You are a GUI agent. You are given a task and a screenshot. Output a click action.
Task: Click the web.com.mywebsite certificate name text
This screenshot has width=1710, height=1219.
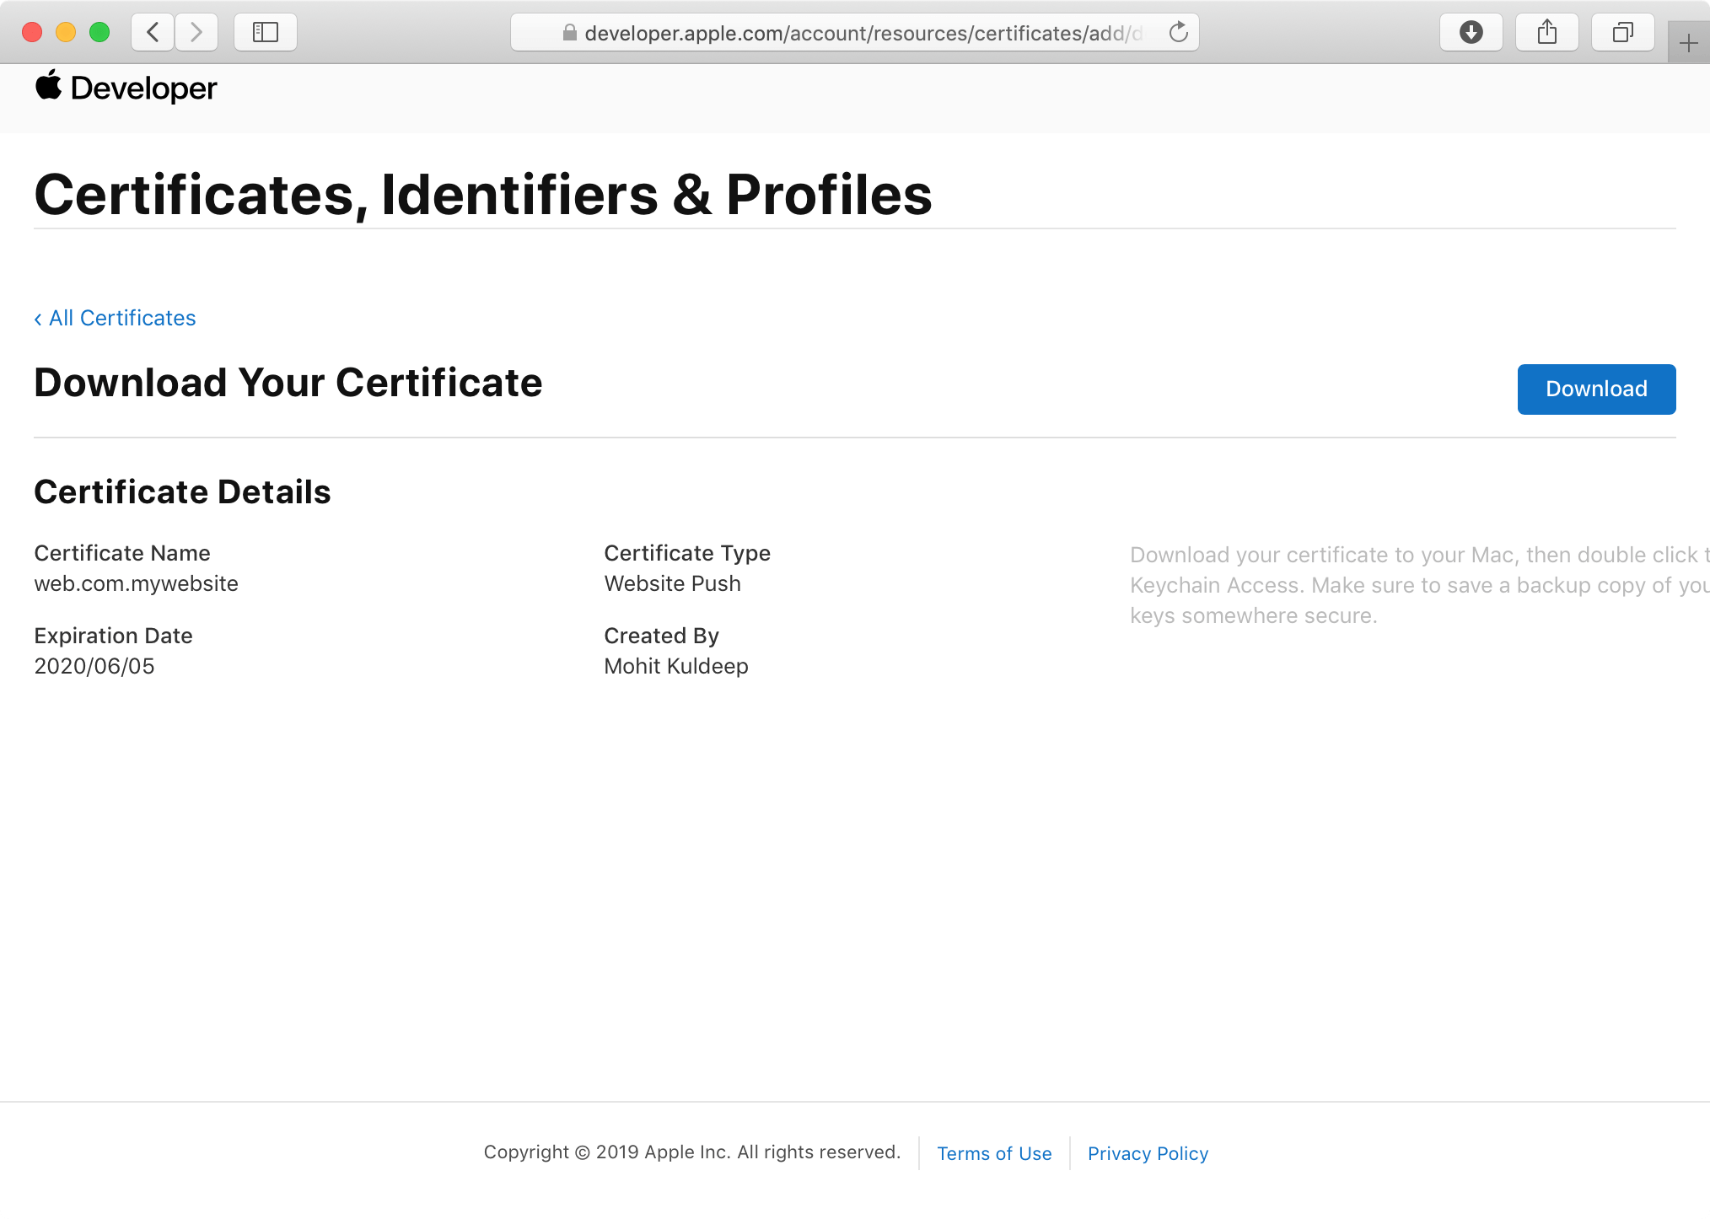point(136,583)
